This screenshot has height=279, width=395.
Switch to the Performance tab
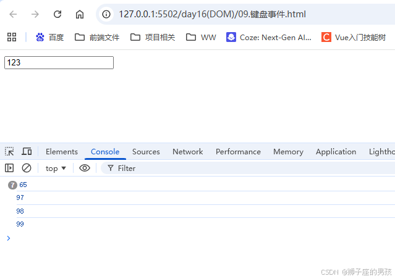[x=238, y=152]
